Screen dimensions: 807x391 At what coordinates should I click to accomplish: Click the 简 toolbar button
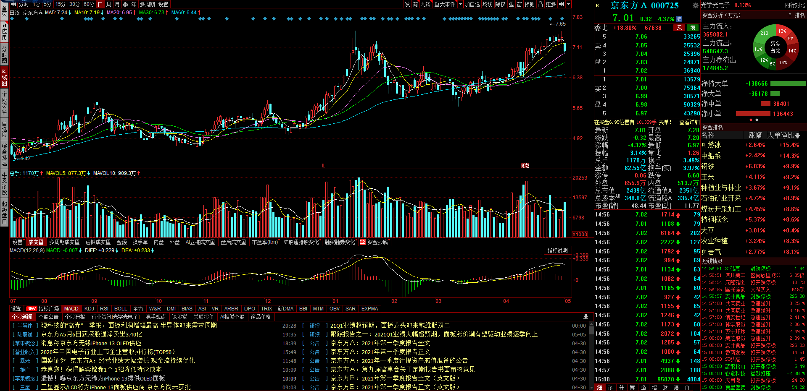point(415,4)
